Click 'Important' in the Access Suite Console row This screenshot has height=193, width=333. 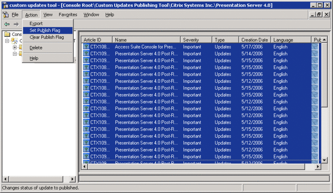click(x=192, y=47)
